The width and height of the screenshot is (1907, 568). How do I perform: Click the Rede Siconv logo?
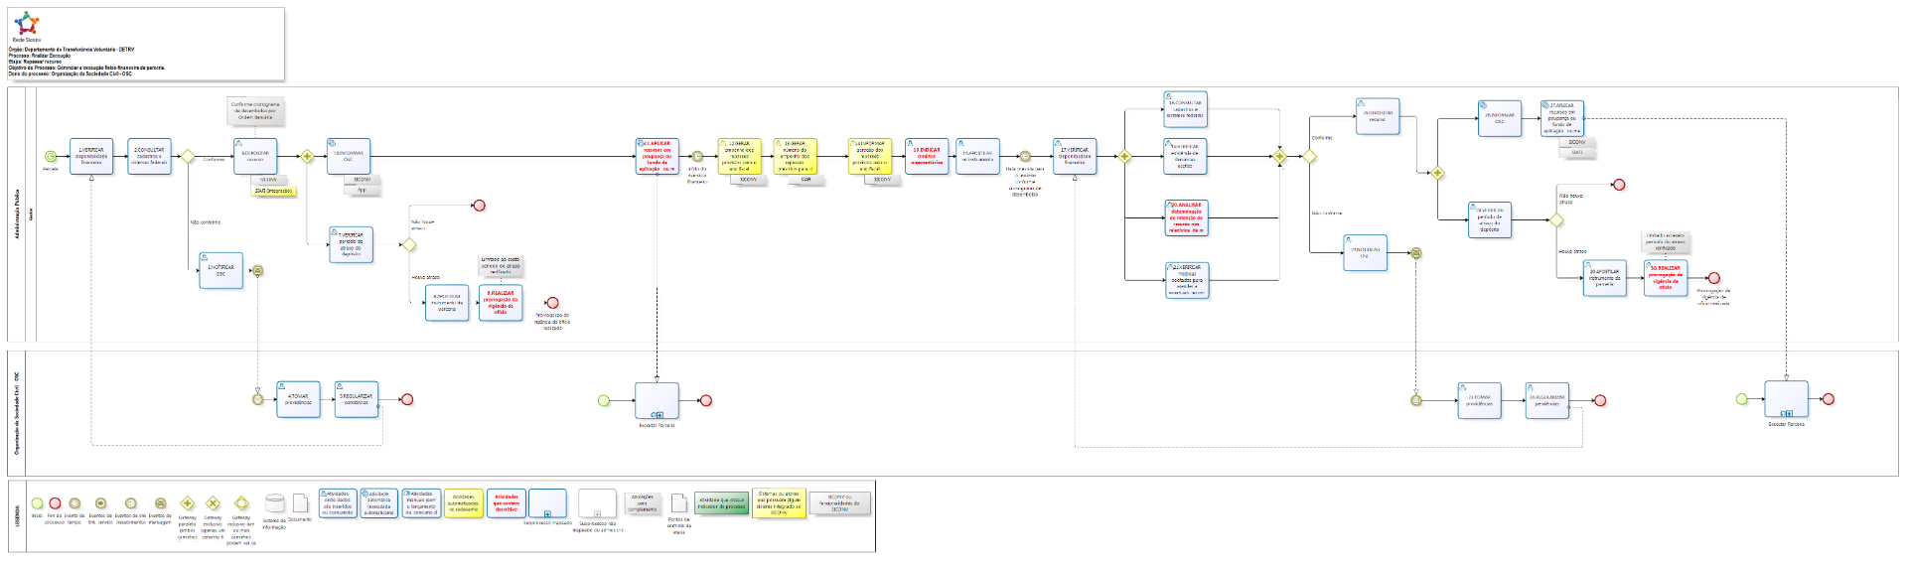click(x=27, y=25)
